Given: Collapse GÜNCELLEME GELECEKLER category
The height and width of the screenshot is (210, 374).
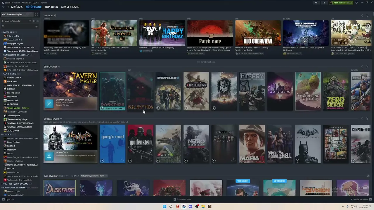Looking at the screenshot, I should click(2, 55).
